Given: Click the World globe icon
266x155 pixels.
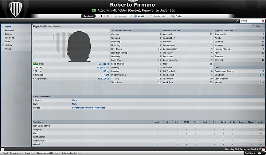Looking at the screenshot, I should click(135, 16).
